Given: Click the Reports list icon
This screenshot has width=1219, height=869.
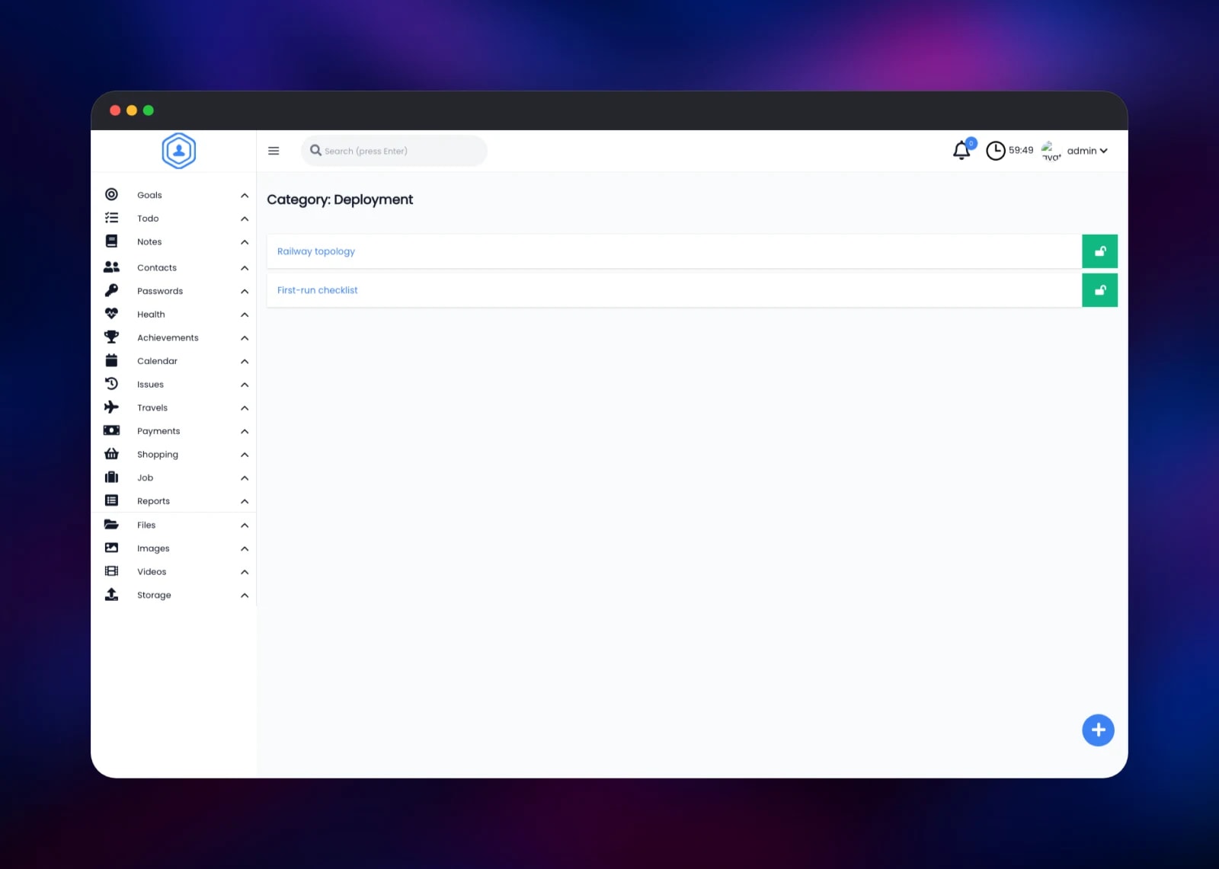Looking at the screenshot, I should point(111,500).
